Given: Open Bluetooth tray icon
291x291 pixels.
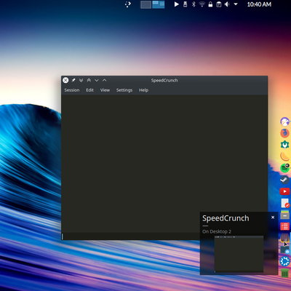Looking at the screenshot, I should pos(194,4).
